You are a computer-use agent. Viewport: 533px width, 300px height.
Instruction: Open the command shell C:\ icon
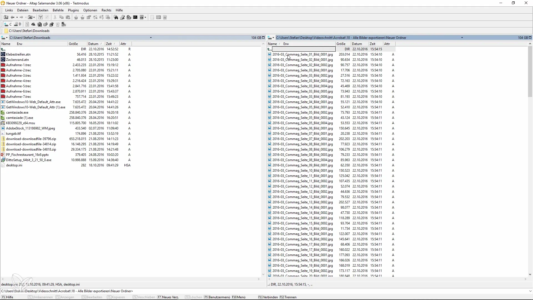coord(135,17)
